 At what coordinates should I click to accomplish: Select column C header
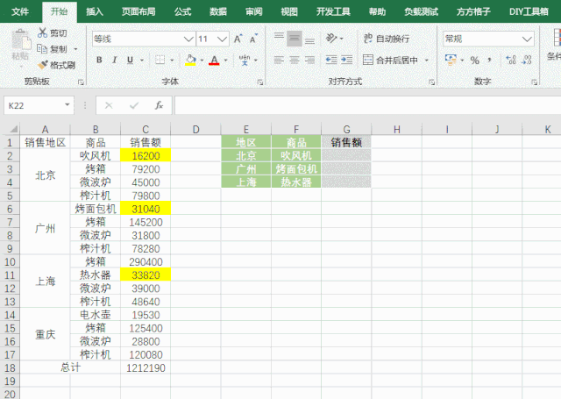click(146, 129)
